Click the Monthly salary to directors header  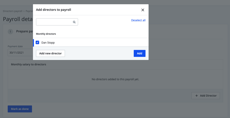click(x=28, y=65)
